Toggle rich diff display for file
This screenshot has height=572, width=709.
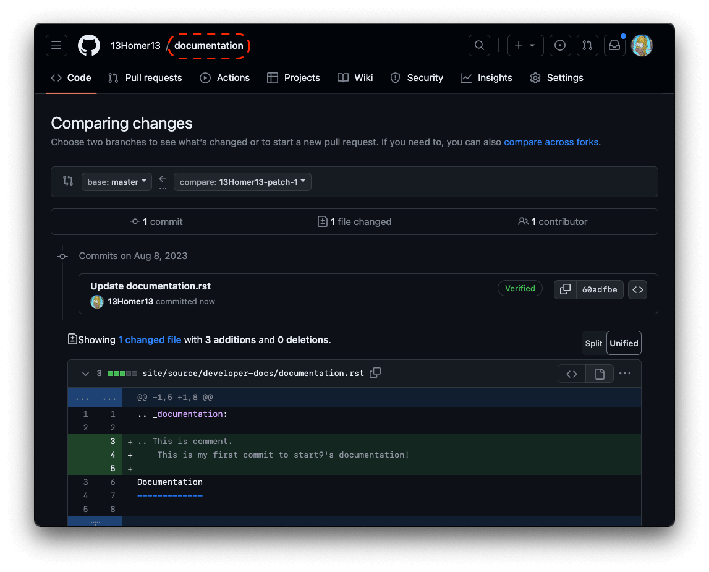tap(599, 374)
